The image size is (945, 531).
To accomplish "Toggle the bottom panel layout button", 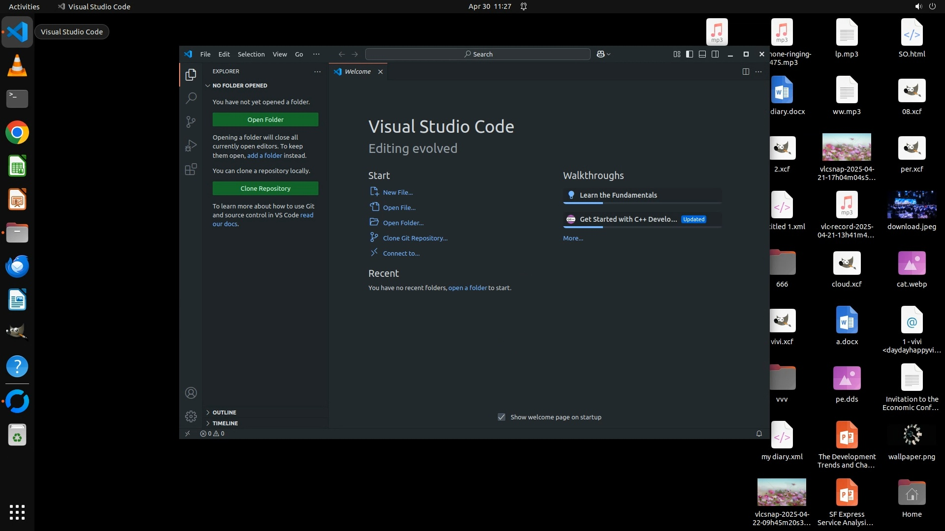I will point(702,54).
